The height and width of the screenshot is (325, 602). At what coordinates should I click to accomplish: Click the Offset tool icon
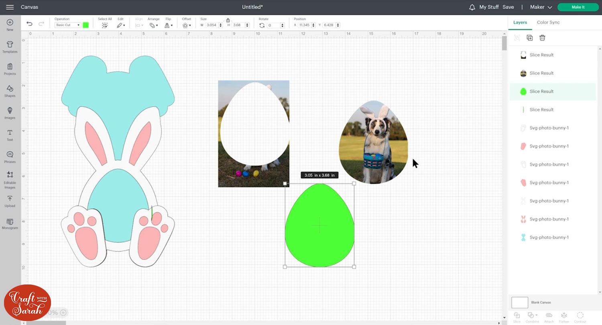coord(186,25)
